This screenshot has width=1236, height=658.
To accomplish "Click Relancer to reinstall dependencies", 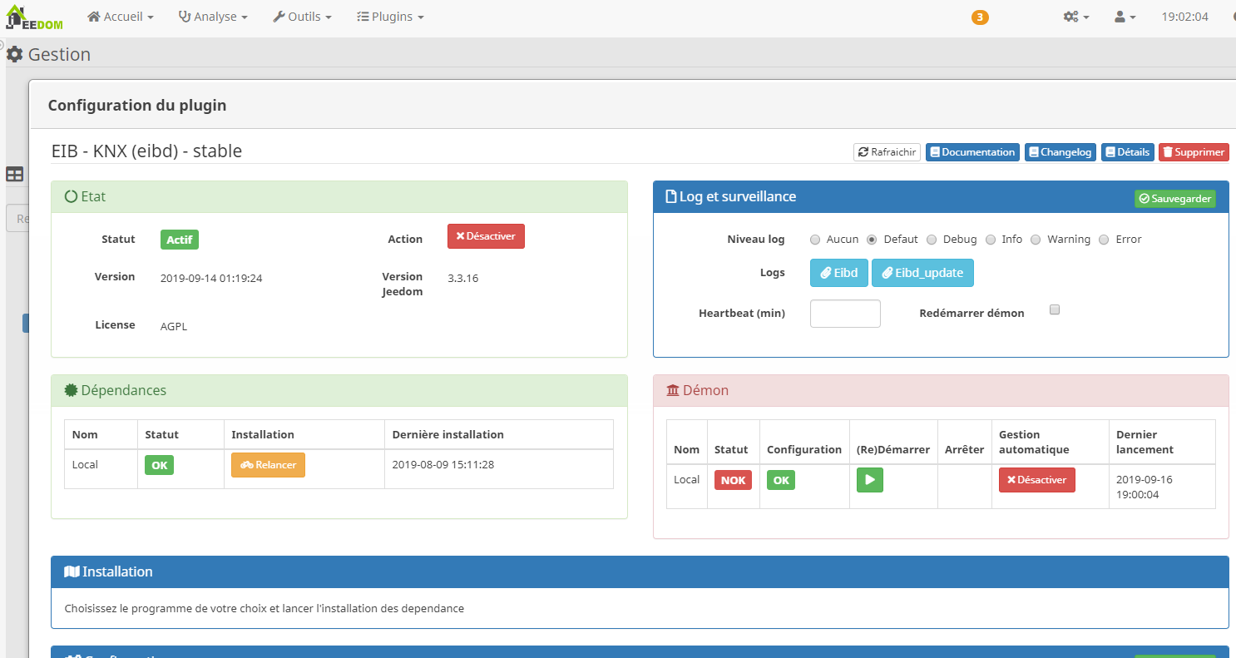I will pyautogui.click(x=268, y=465).
